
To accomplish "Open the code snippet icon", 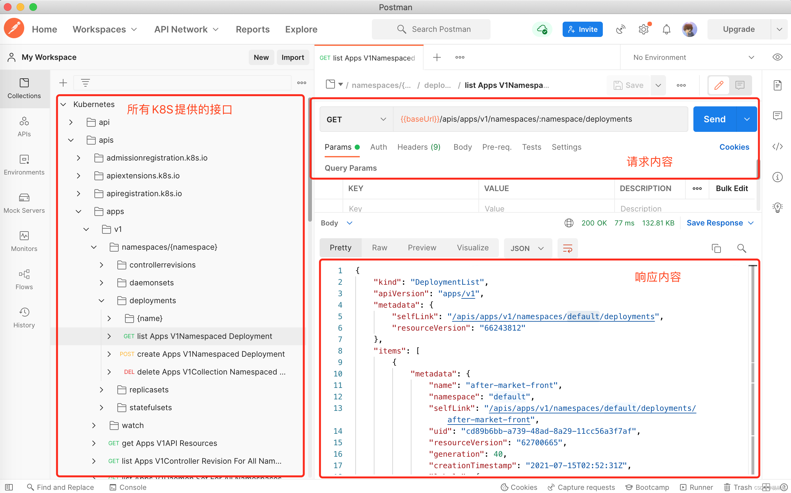I will point(777,146).
